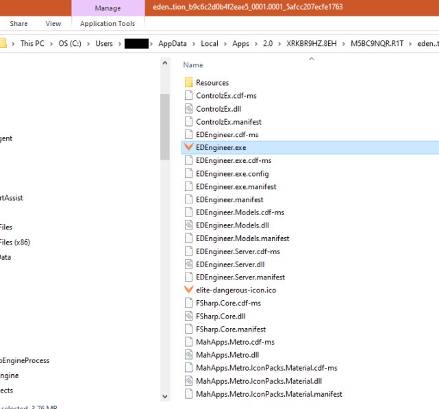The height and width of the screenshot is (409, 439).
Task: Expand chevron after This PC breadcrumb
Action: pos(51,44)
